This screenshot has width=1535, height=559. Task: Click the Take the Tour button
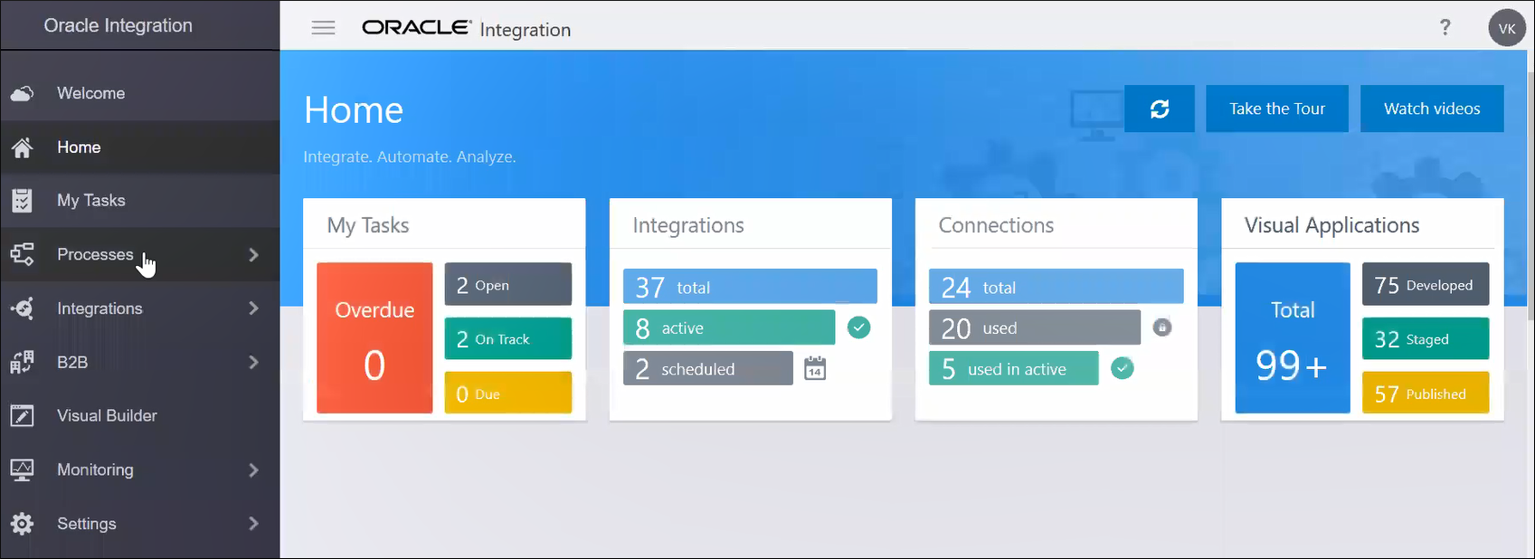(1277, 109)
